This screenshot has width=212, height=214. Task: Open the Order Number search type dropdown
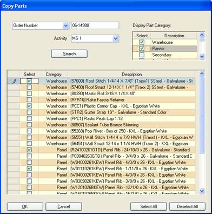(x=66, y=25)
